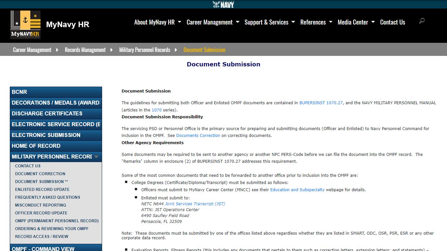The height and width of the screenshot is (251, 447).
Task: Click Document Submission breadcrumb
Action: point(205,50)
